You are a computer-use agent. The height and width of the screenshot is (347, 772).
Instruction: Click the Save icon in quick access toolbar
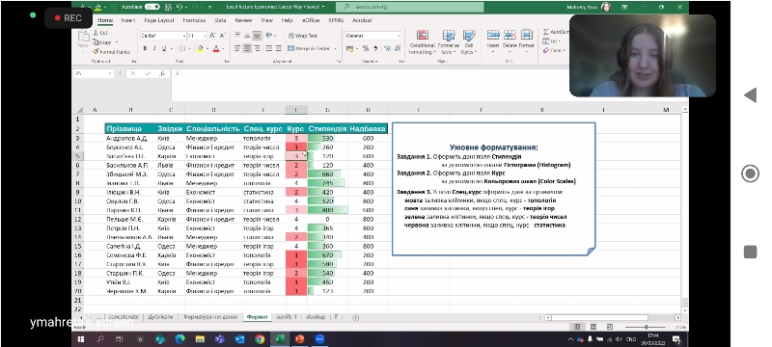(x=168, y=7)
